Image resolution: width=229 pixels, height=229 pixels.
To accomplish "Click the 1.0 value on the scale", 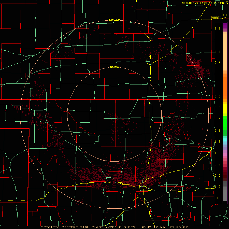I will 218,153.
